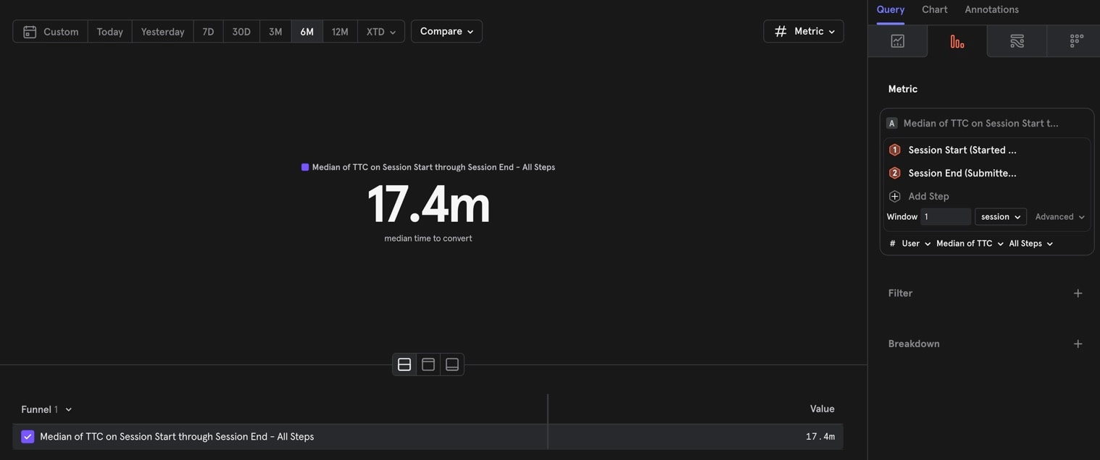Open the Annotations tab
The width and height of the screenshot is (1100, 460).
[991, 9]
